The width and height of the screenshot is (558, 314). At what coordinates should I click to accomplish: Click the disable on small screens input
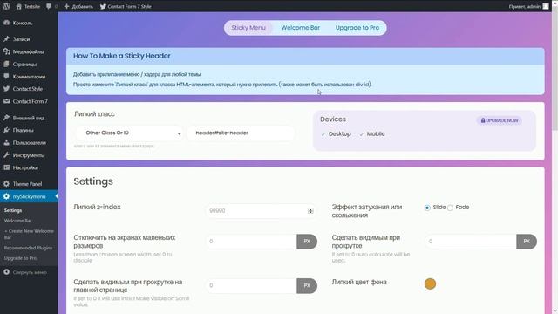[x=251, y=242]
